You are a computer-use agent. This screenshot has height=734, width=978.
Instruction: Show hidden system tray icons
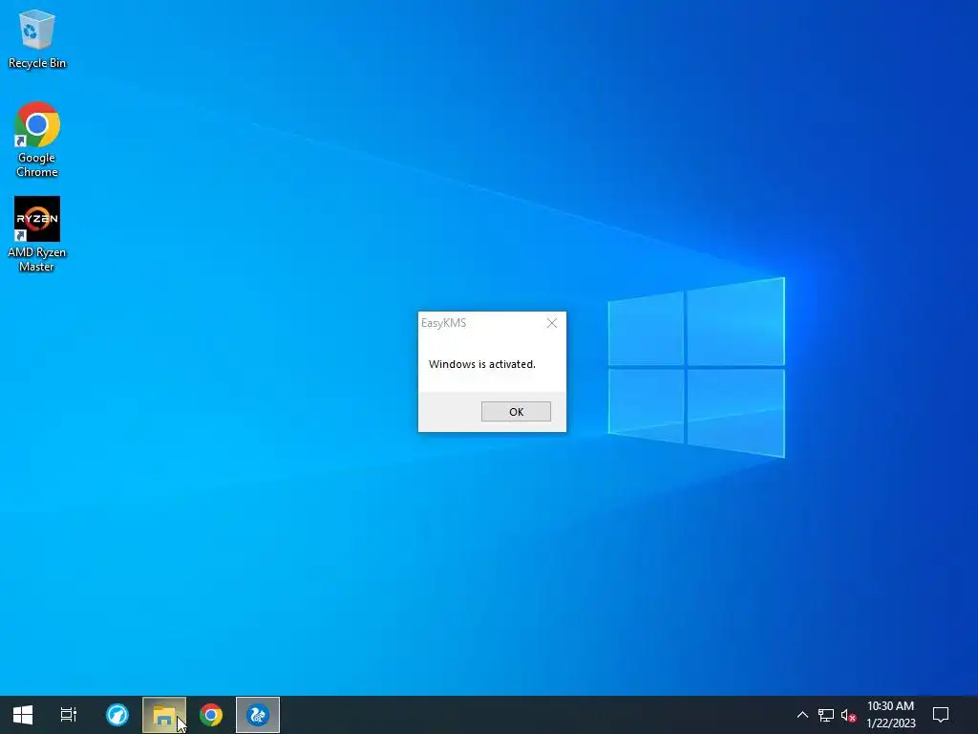(802, 715)
